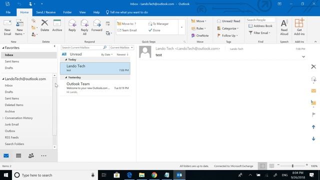Send message to OneNote
This screenshot has height=180, width=320.
200,35
